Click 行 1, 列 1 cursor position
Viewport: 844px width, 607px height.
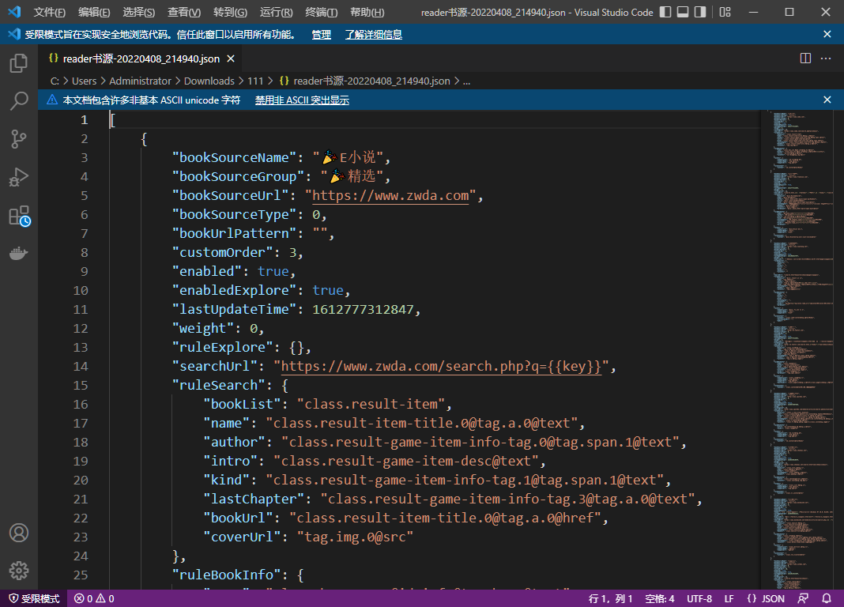(x=610, y=598)
